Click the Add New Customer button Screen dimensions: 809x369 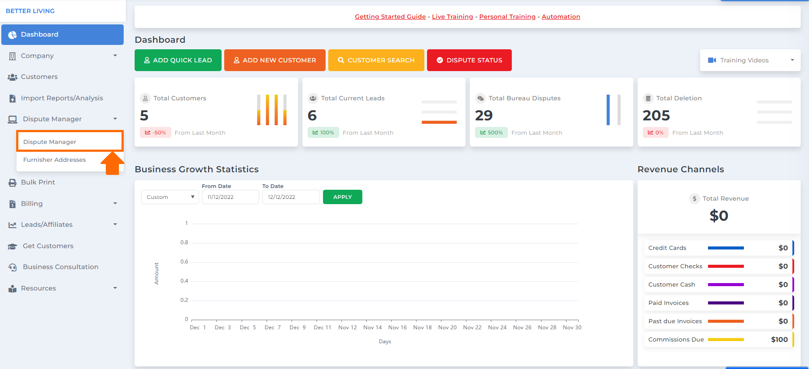(275, 60)
